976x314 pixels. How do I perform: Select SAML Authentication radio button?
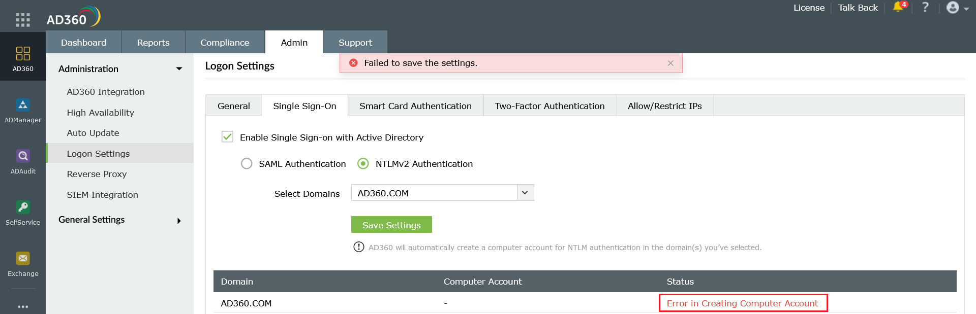247,163
